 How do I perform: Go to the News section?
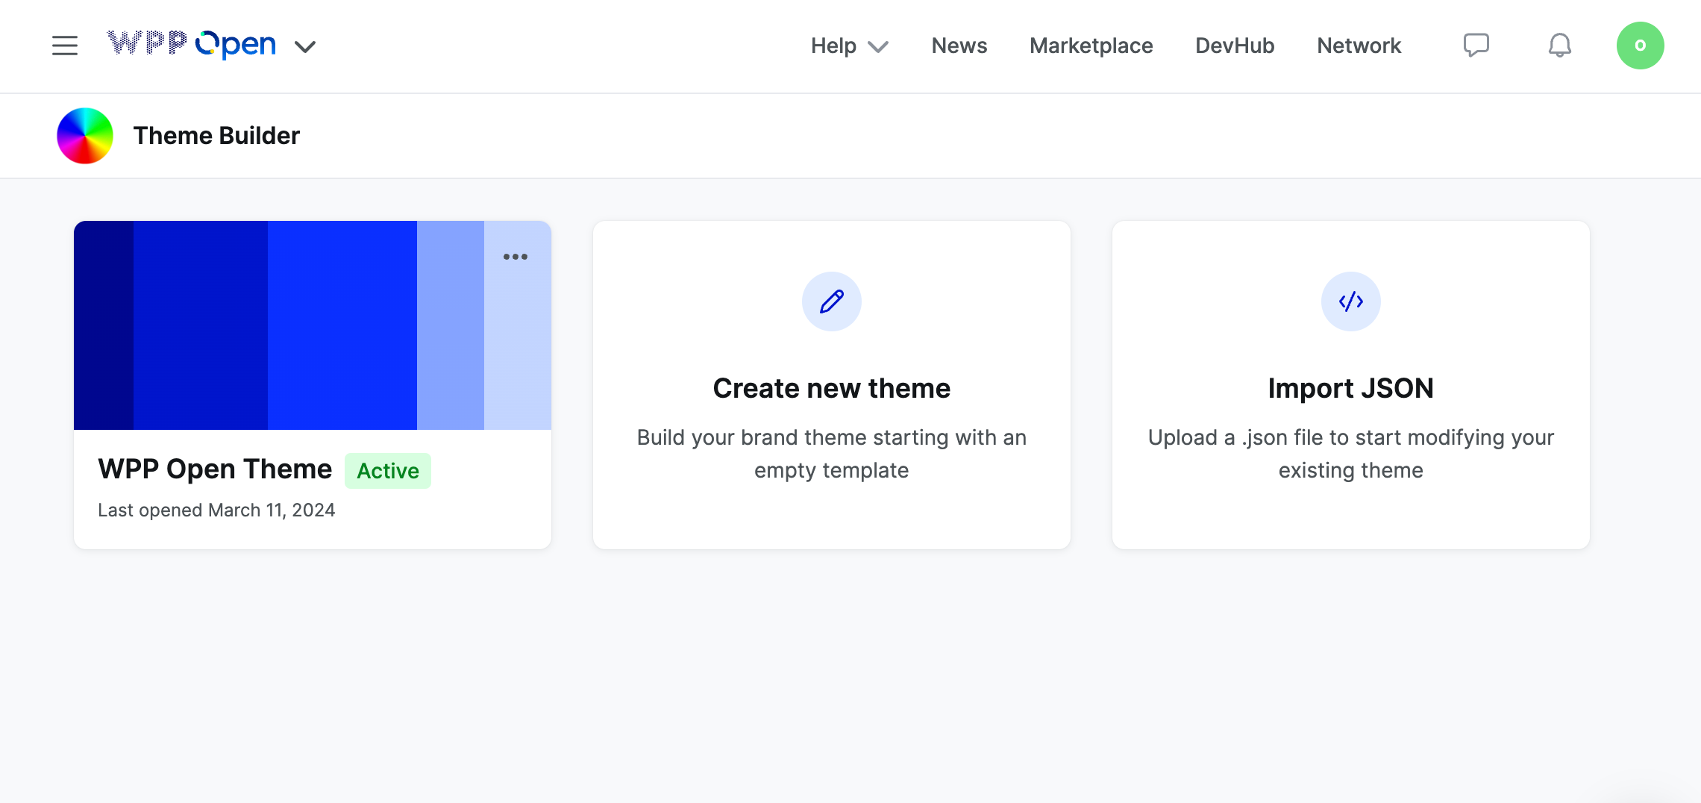(x=959, y=46)
